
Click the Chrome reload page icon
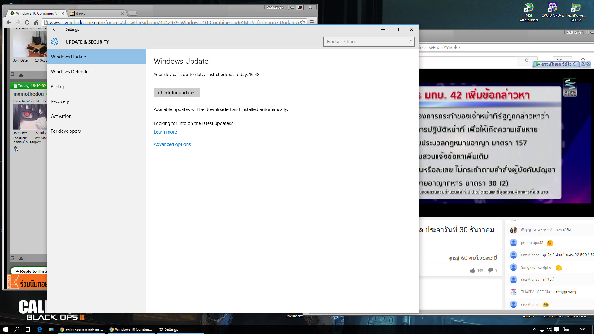pyautogui.click(x=27, y=22)
